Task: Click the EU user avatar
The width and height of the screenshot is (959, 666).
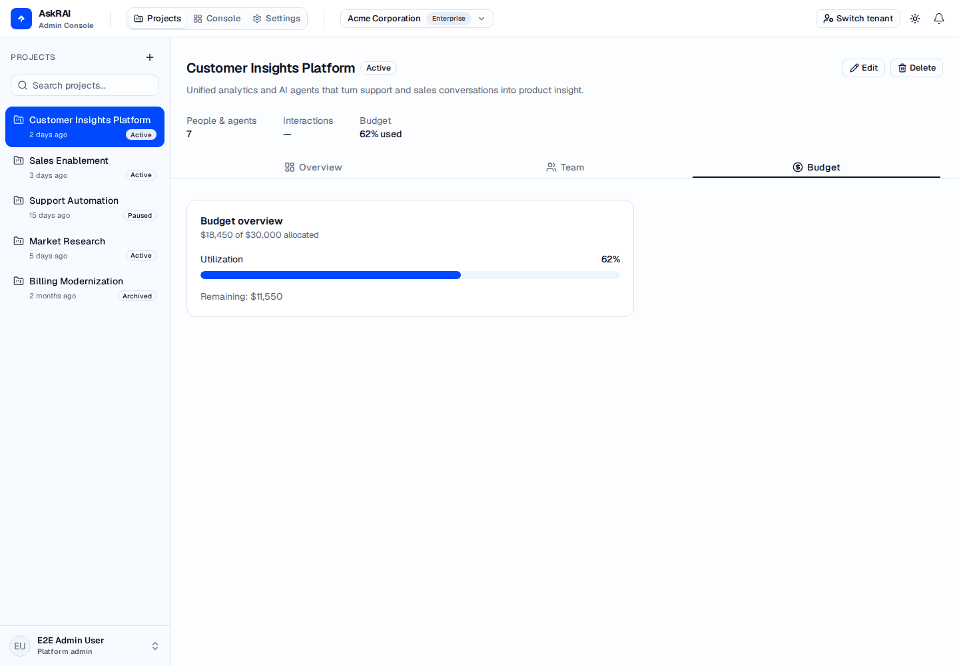Action: point(20,646)
